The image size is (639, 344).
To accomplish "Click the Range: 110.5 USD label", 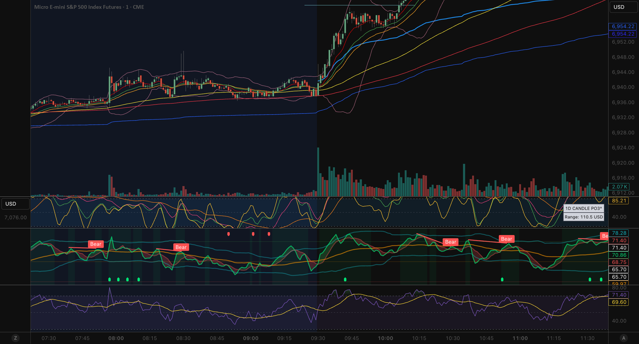I will click(x=584, y=217).
